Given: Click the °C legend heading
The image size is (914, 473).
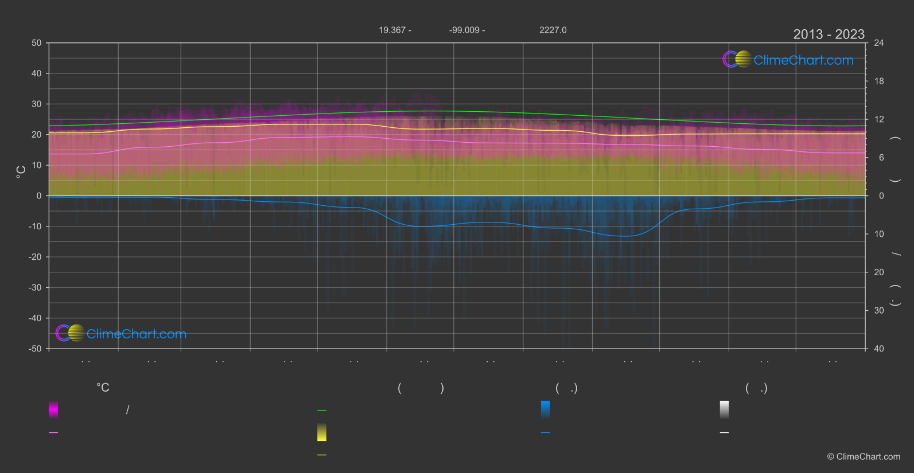Looking at the screenshot, I should pos(103,388).
